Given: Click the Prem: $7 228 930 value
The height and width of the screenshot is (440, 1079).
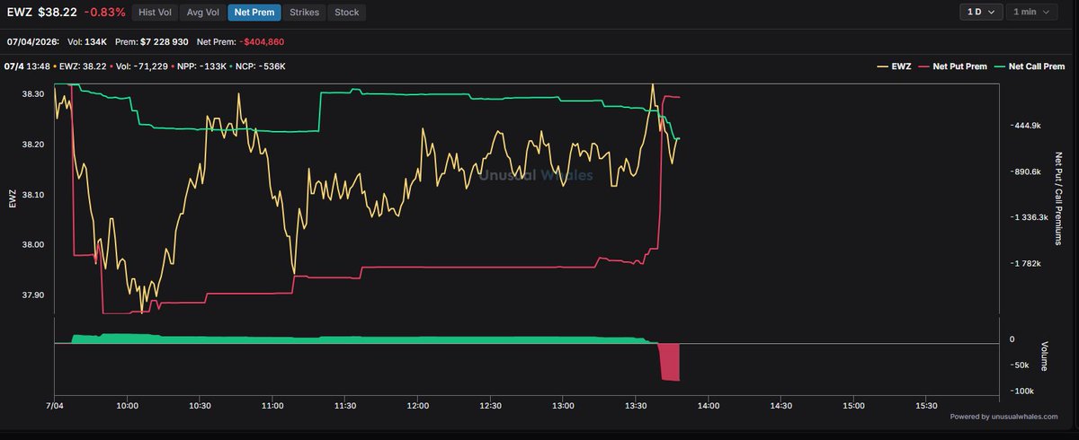Looking at the screenshot, I should (x=150, y=42).
